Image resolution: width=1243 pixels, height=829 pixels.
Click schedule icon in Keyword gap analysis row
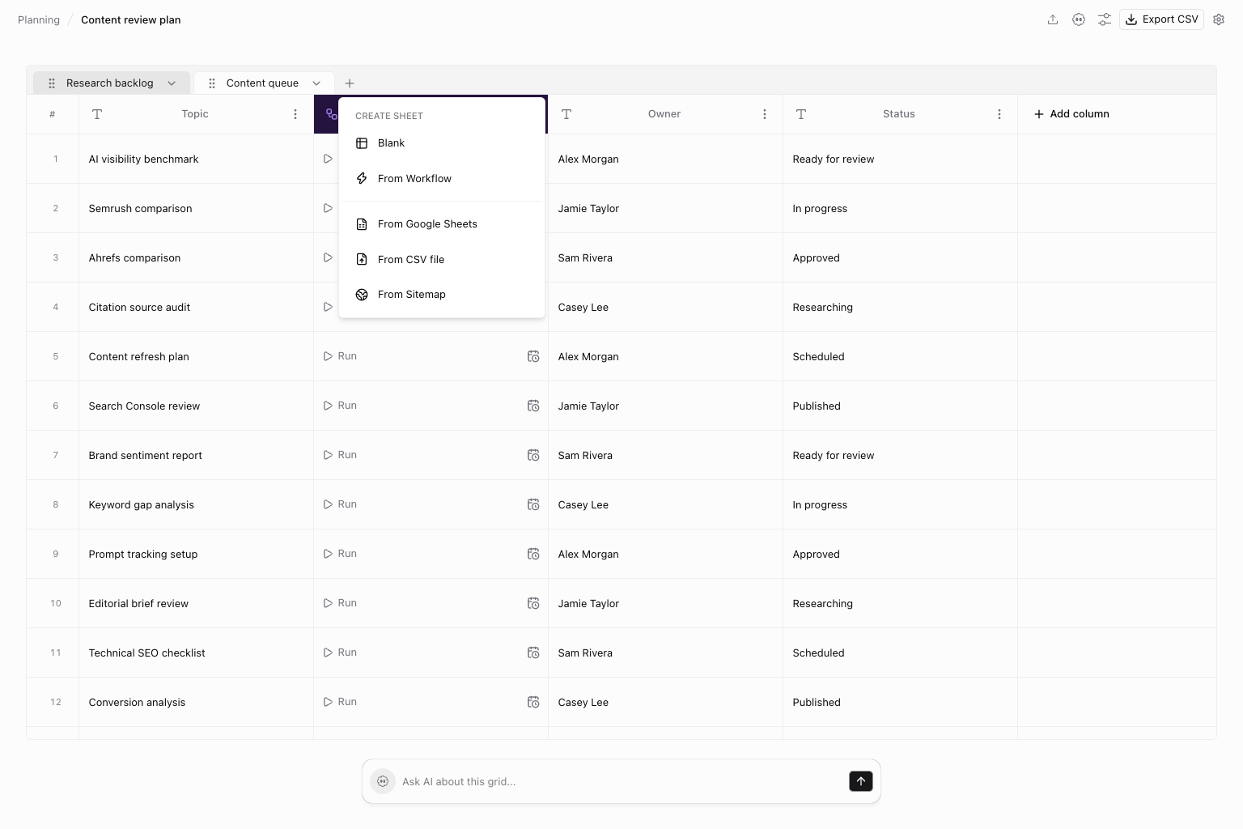tap(533, 504)
